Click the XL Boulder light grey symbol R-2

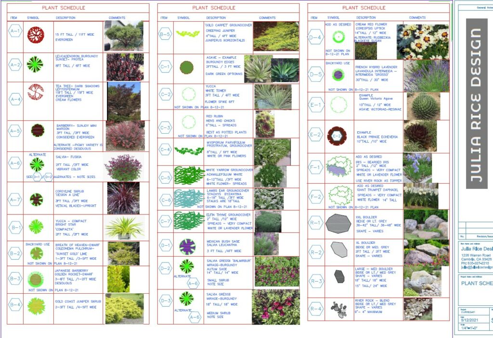339,250
